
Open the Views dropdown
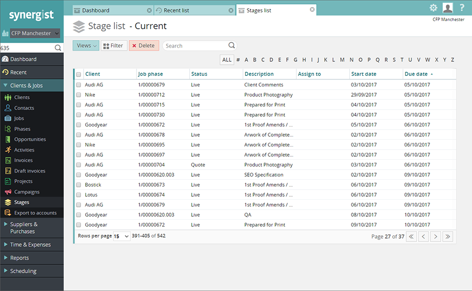coord(86,46)
